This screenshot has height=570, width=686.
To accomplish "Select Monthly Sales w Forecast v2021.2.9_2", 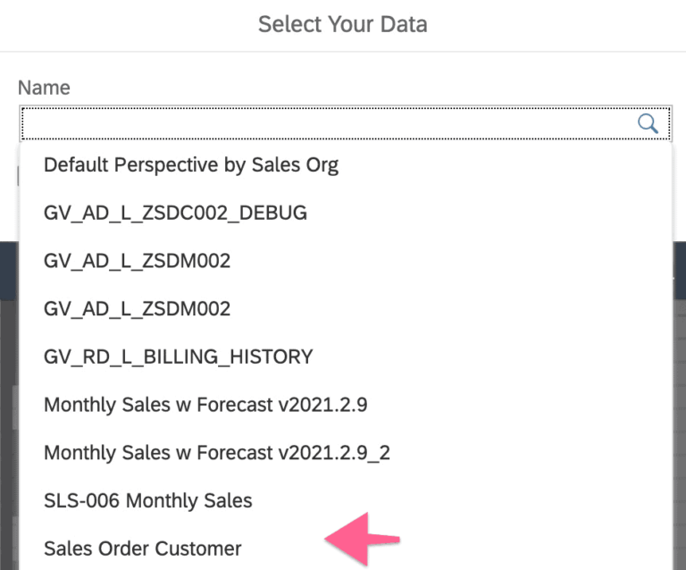I will (217, 453).
